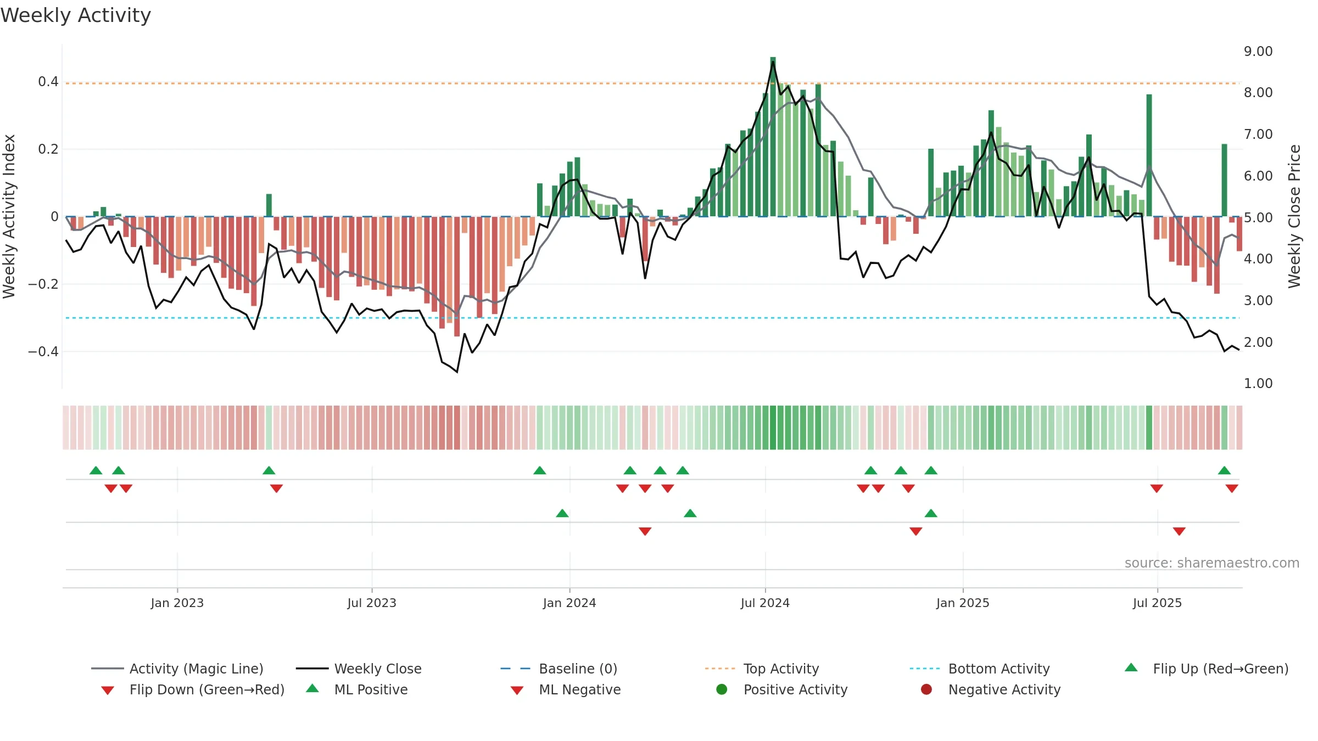Toggle Flip Down (Green→Red) legend entry
Screen dimensions: 1318x741
[193, 689]
